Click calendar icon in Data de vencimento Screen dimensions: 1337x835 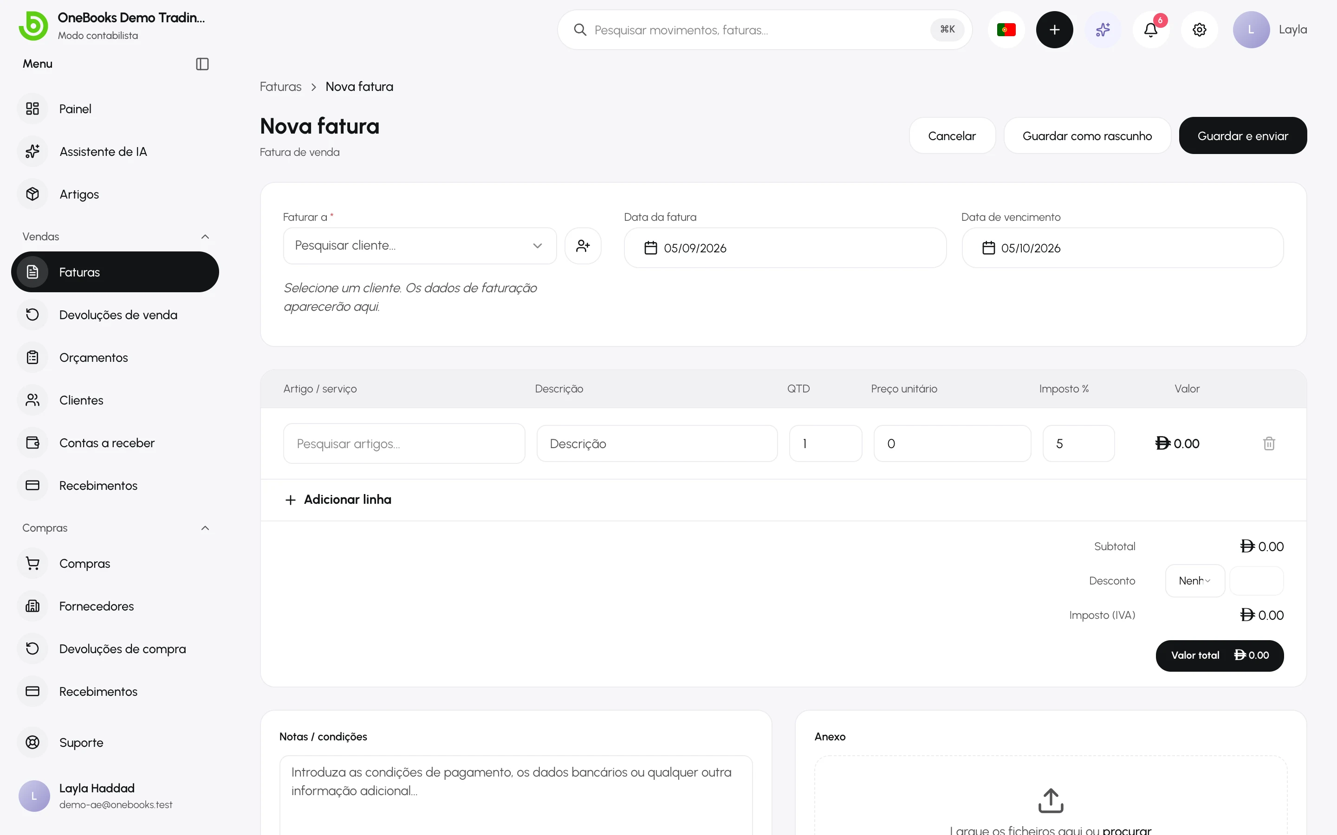point(988,248)
